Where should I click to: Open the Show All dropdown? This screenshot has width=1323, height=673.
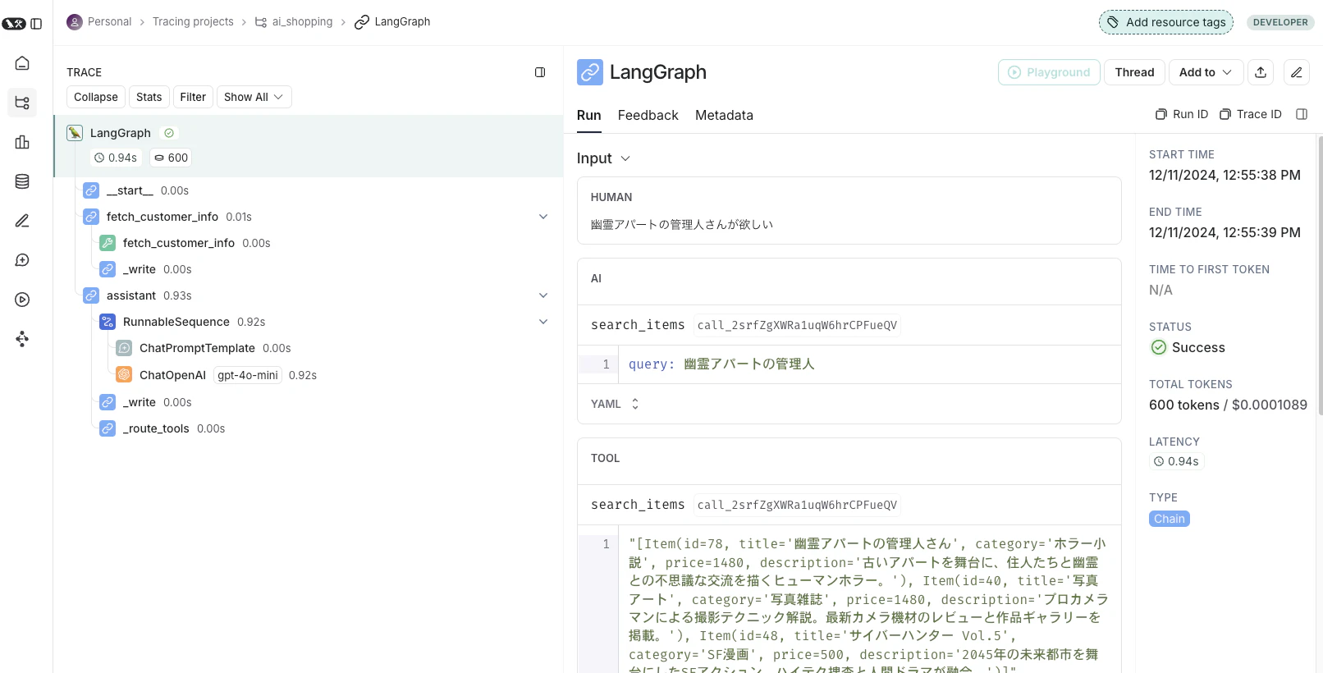[x=254, y=97]
